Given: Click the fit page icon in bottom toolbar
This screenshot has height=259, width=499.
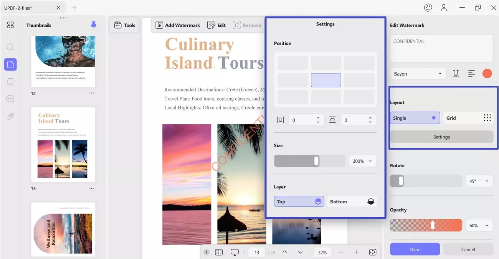Looking at the screenshot, I should tap(372, 252).
